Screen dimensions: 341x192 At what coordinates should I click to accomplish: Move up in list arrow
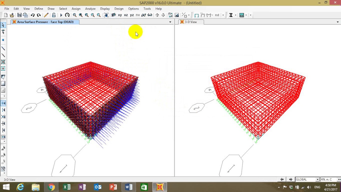[x=157, y=15]
